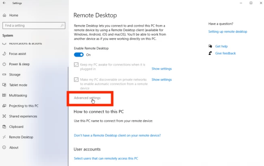Viewport: 264px width, 166px height.
Task: Open the Clipboard icon in sidebar
Action: [x=4, y=127]
